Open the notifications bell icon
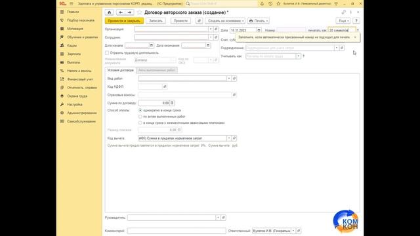The image size is (420, 236). [x=262, y=4]
